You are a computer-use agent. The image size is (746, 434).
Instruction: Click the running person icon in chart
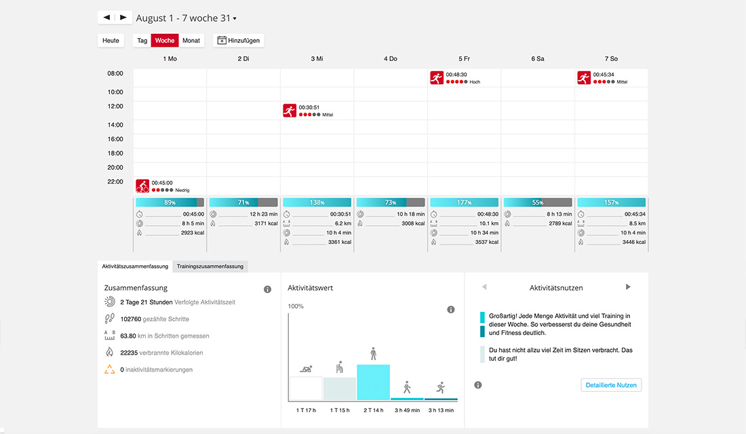441,387
